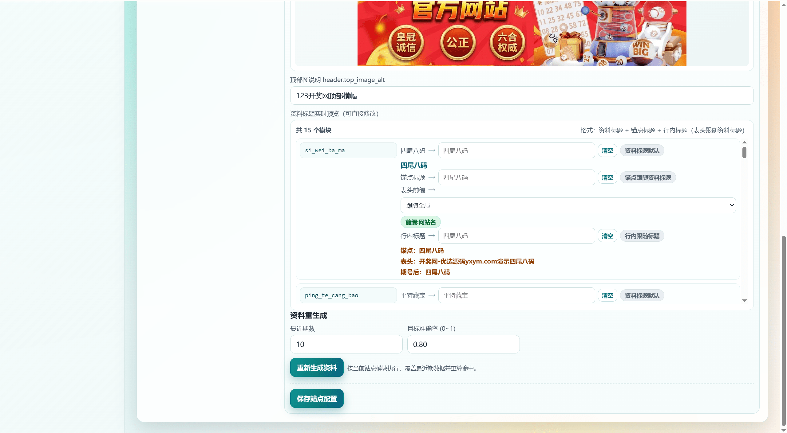Focus the 锚点标题 input field
Image resolution: width=787 pixels, height=433 pixels.
pos(516,177)
